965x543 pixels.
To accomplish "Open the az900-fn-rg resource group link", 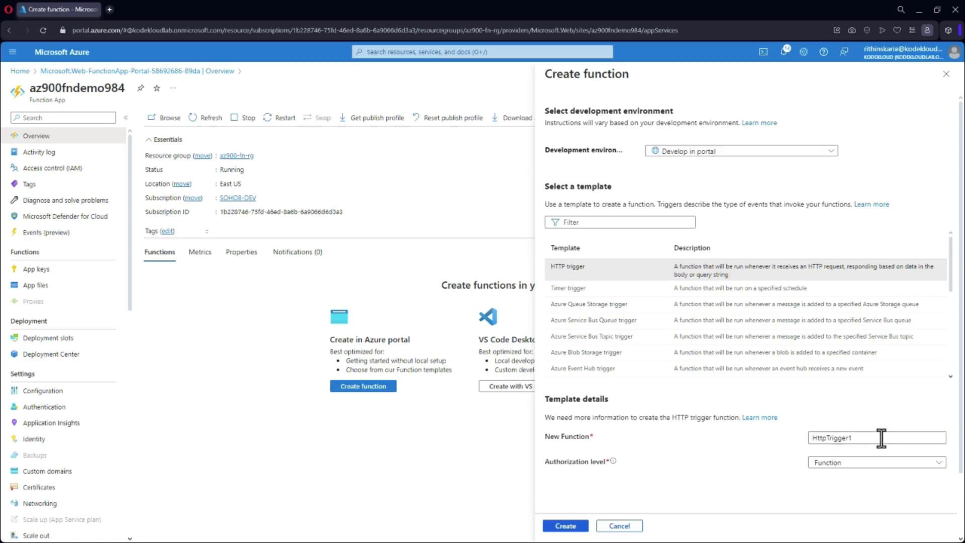I will [x=236, y=156].
